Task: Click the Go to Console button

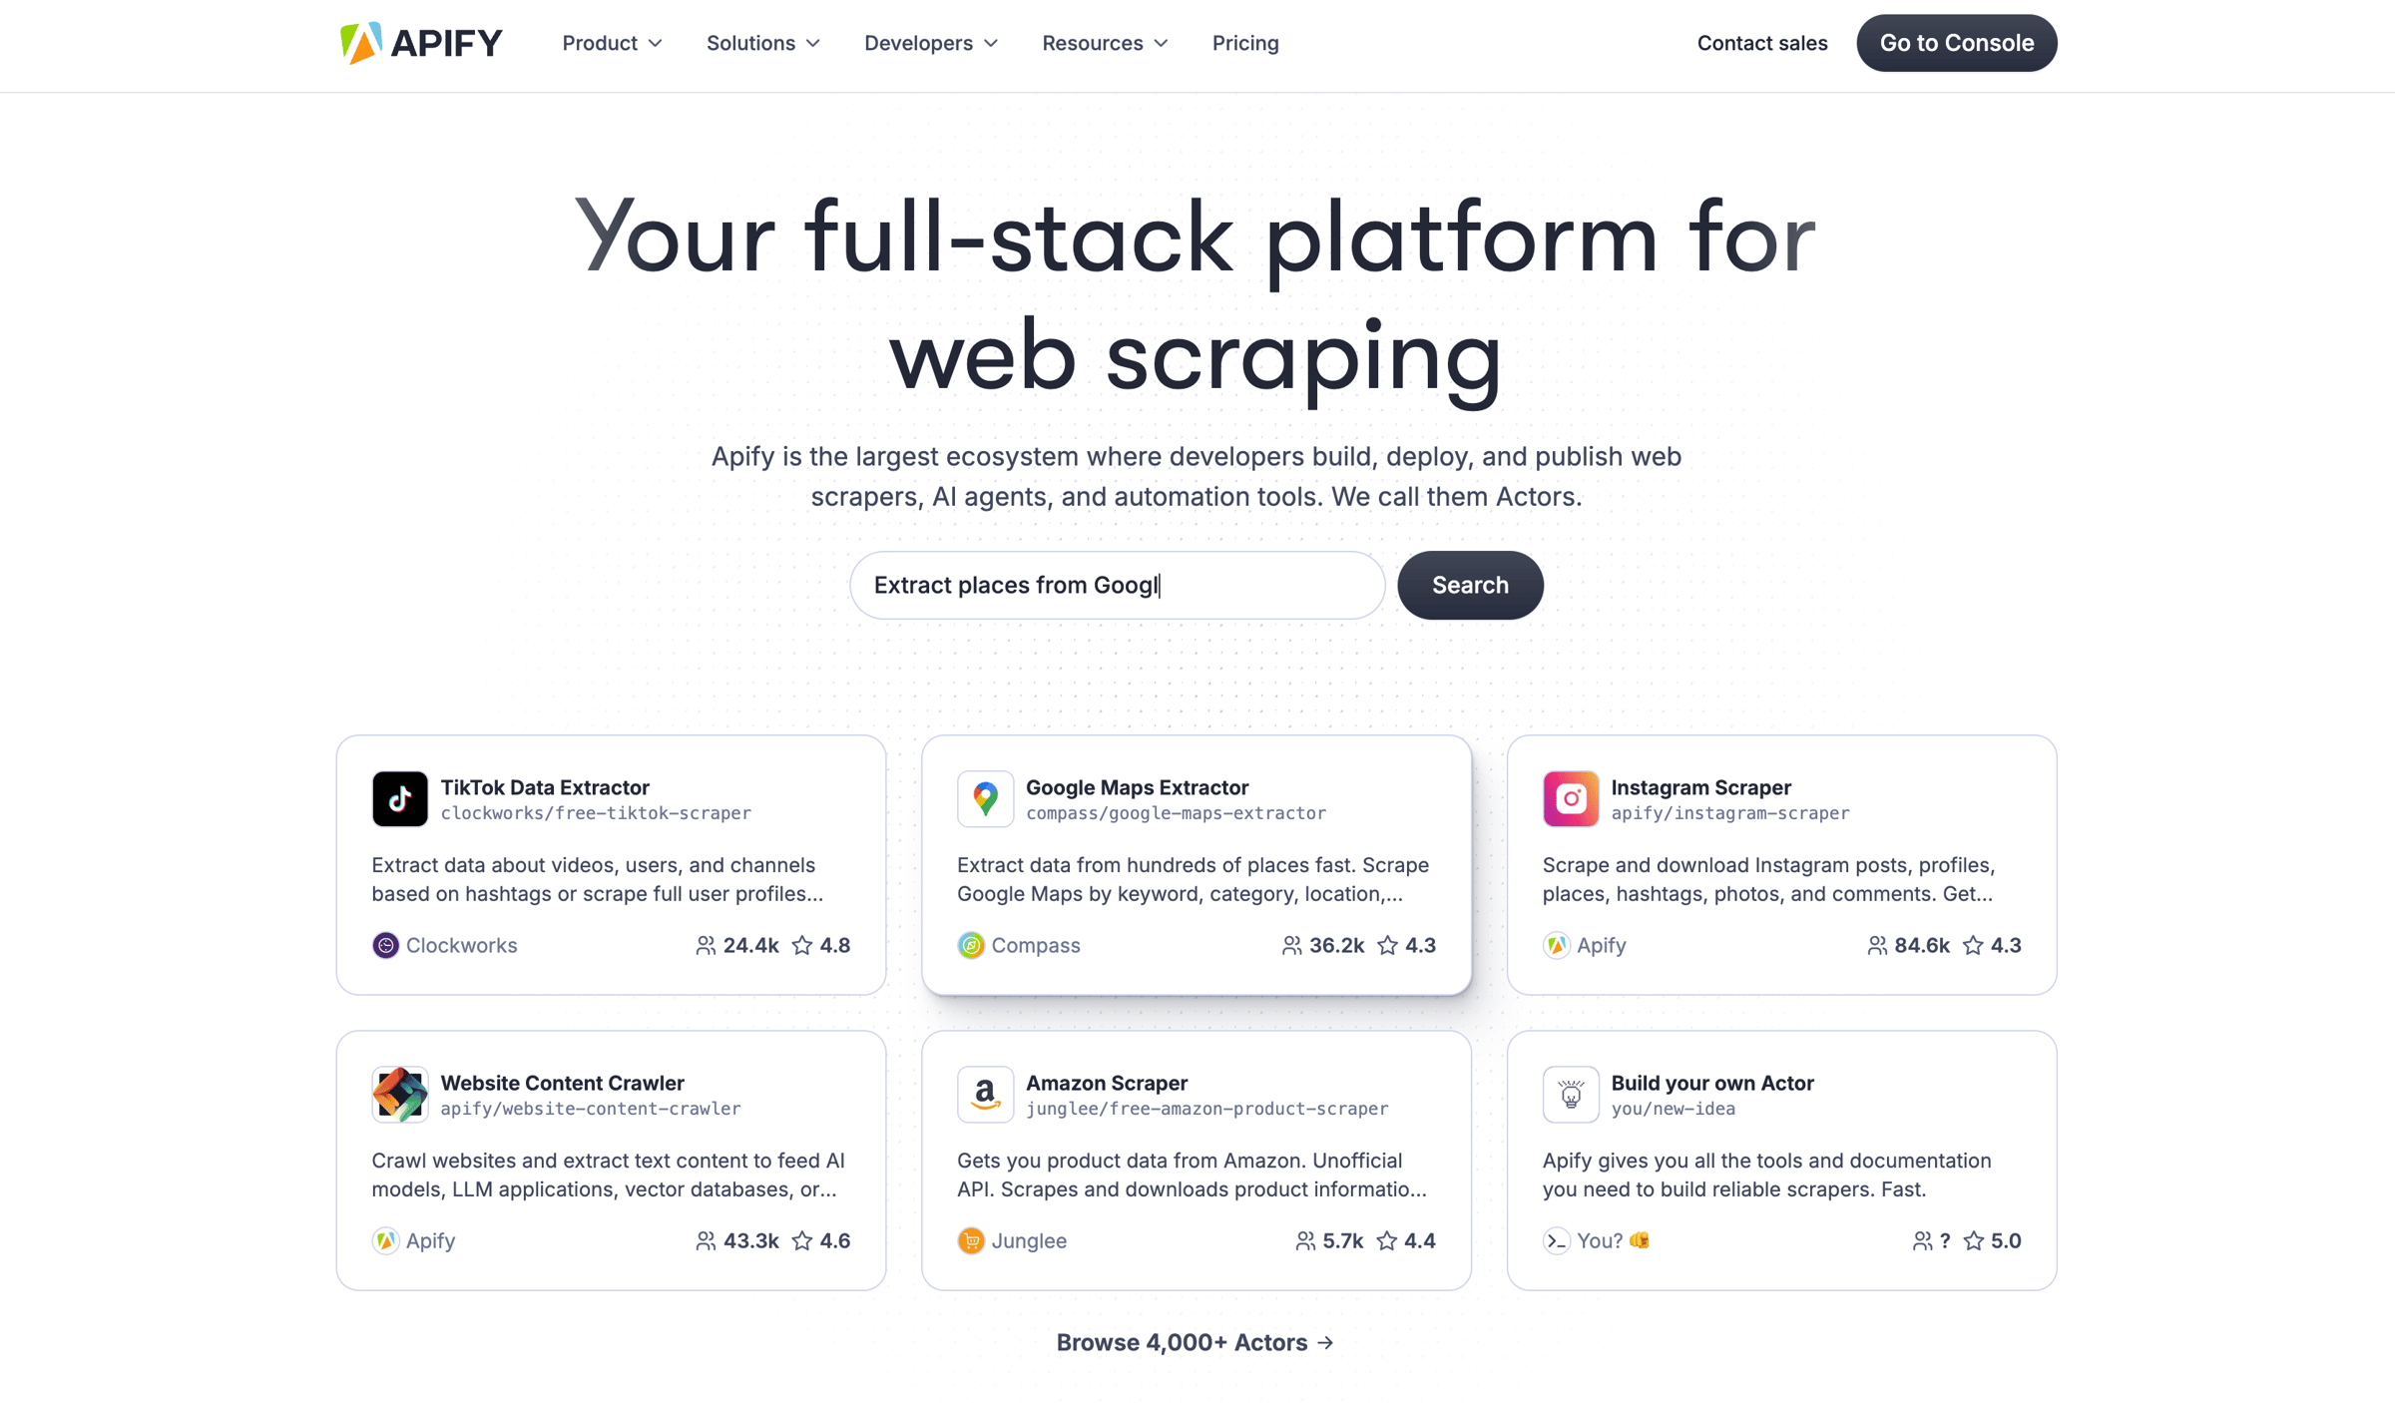Action: (1957, 43)
